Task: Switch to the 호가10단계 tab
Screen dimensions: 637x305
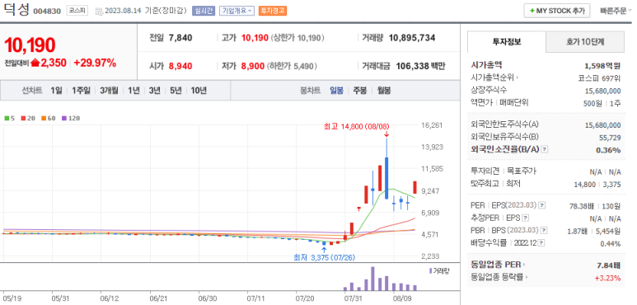Action: tap(585, 41)
